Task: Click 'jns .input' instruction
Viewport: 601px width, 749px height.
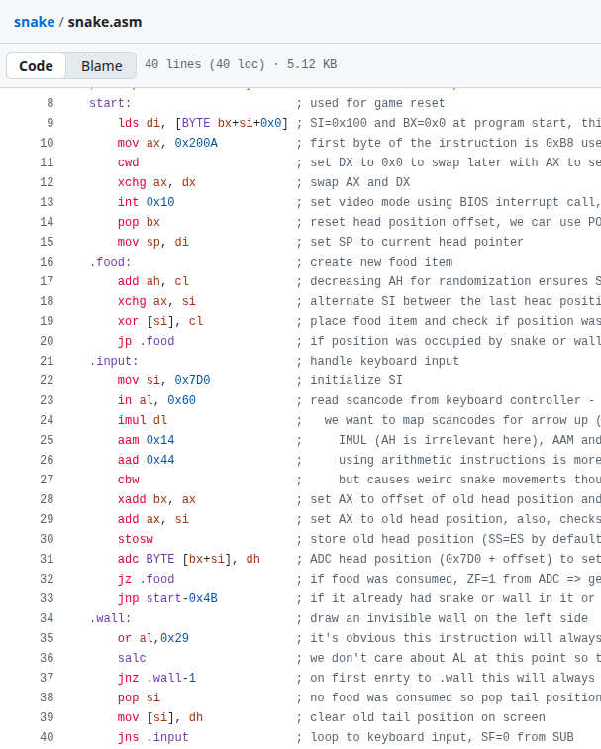Action: tap(153, 737)
